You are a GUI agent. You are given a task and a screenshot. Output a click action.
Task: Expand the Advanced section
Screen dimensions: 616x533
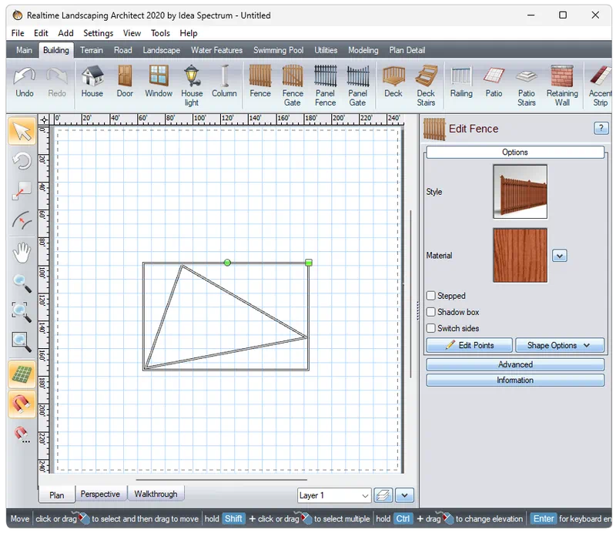pyautogui.click(x=515, y=364)
